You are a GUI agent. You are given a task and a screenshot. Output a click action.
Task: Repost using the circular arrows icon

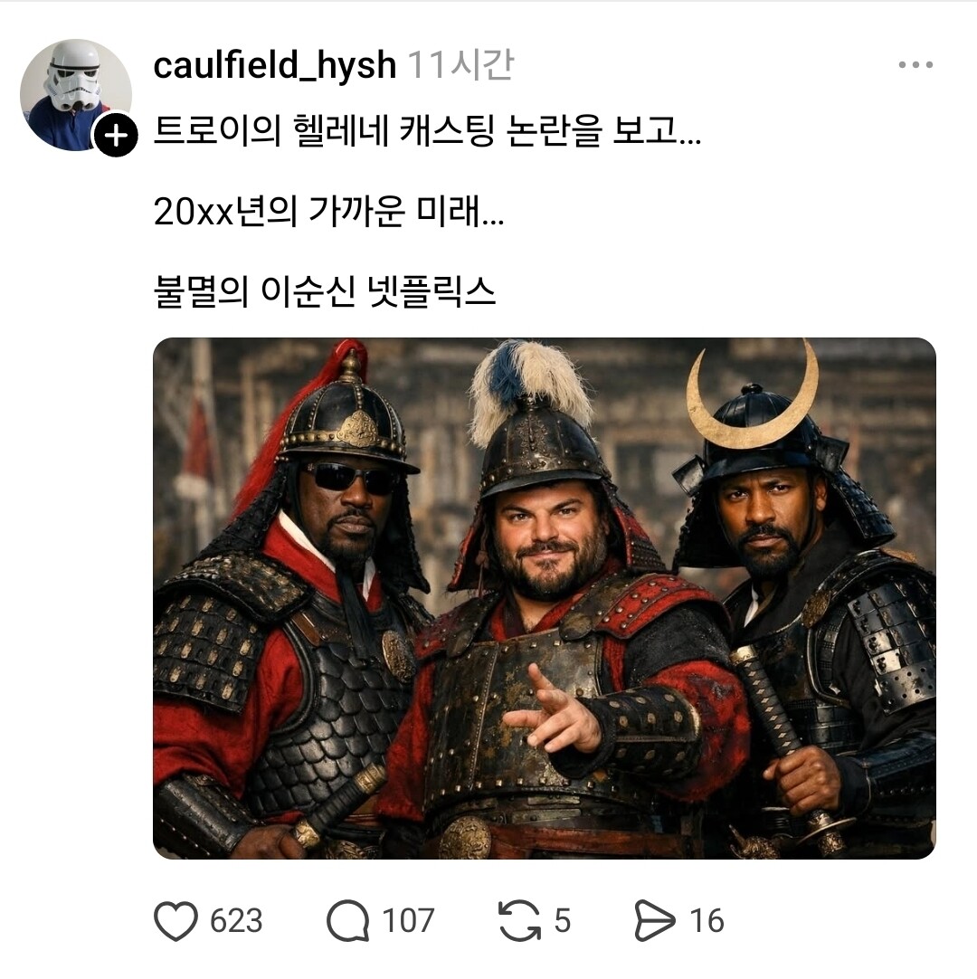pos(519,920)
